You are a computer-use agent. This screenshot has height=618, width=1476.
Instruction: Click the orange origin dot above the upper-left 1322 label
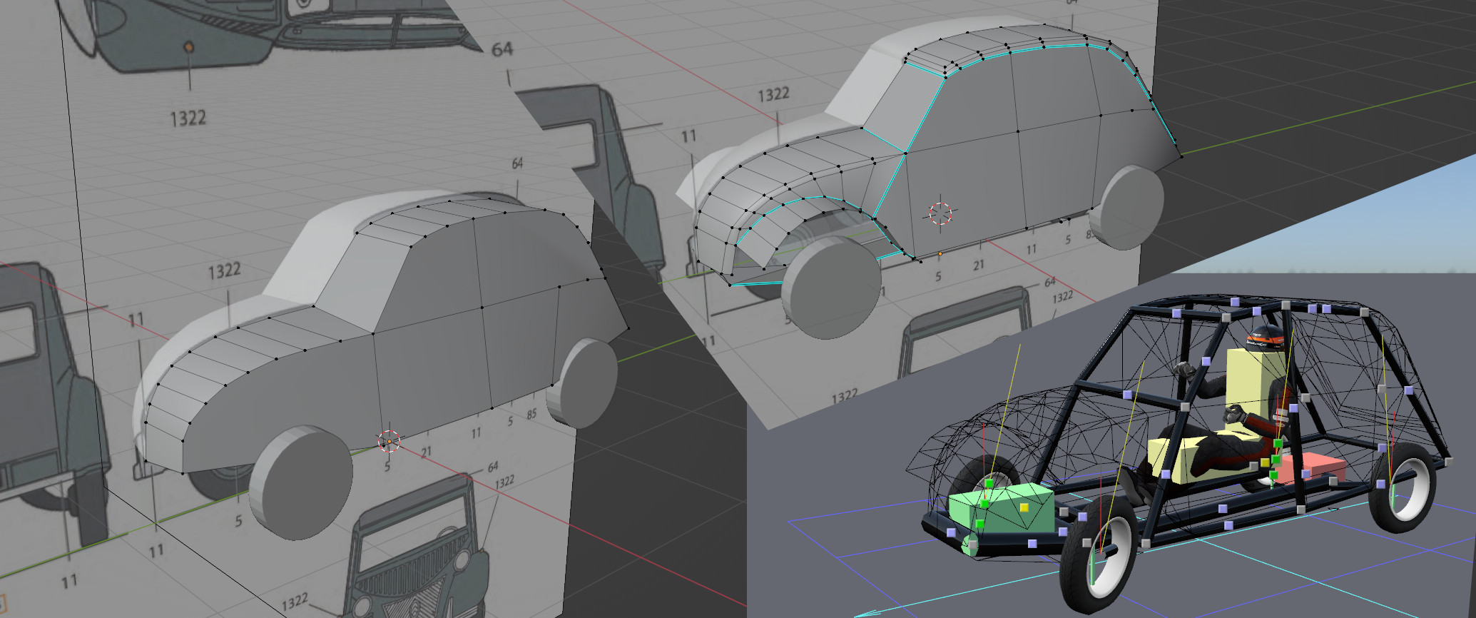pyautogui.click(x=189, y=47)
